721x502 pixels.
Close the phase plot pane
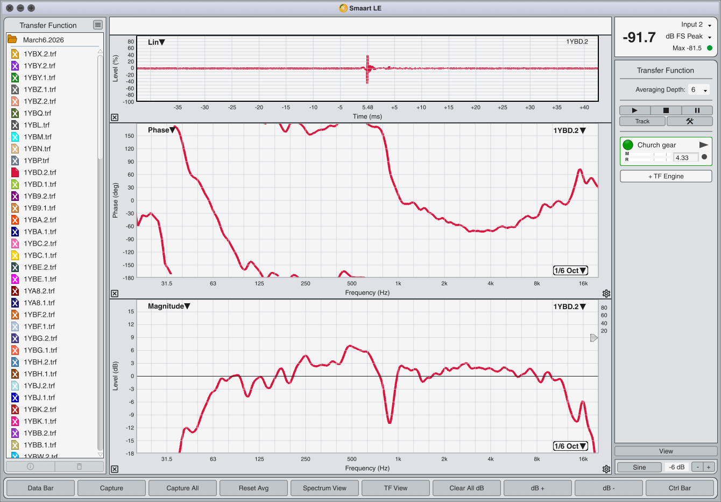(x=115, y=294)
